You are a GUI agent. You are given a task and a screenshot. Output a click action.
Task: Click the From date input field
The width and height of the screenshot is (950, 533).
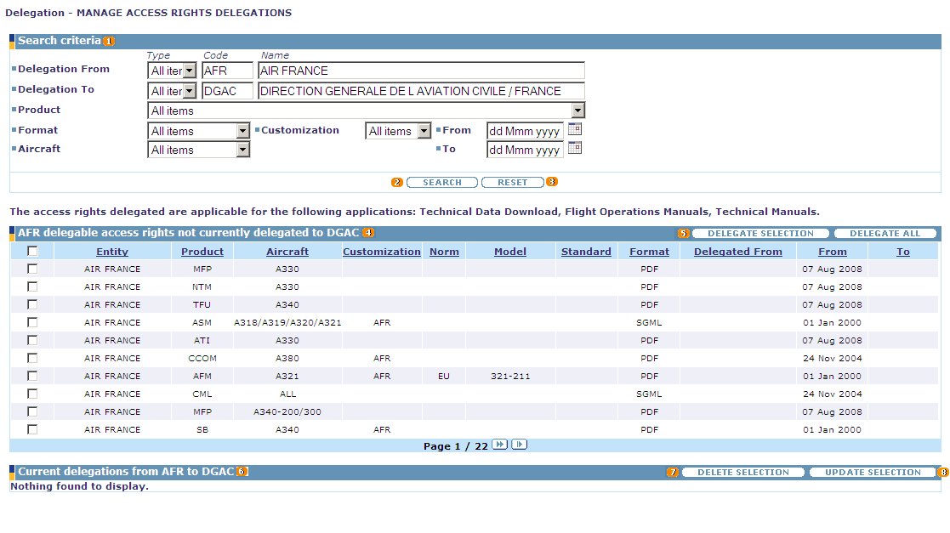click(525, 131)
